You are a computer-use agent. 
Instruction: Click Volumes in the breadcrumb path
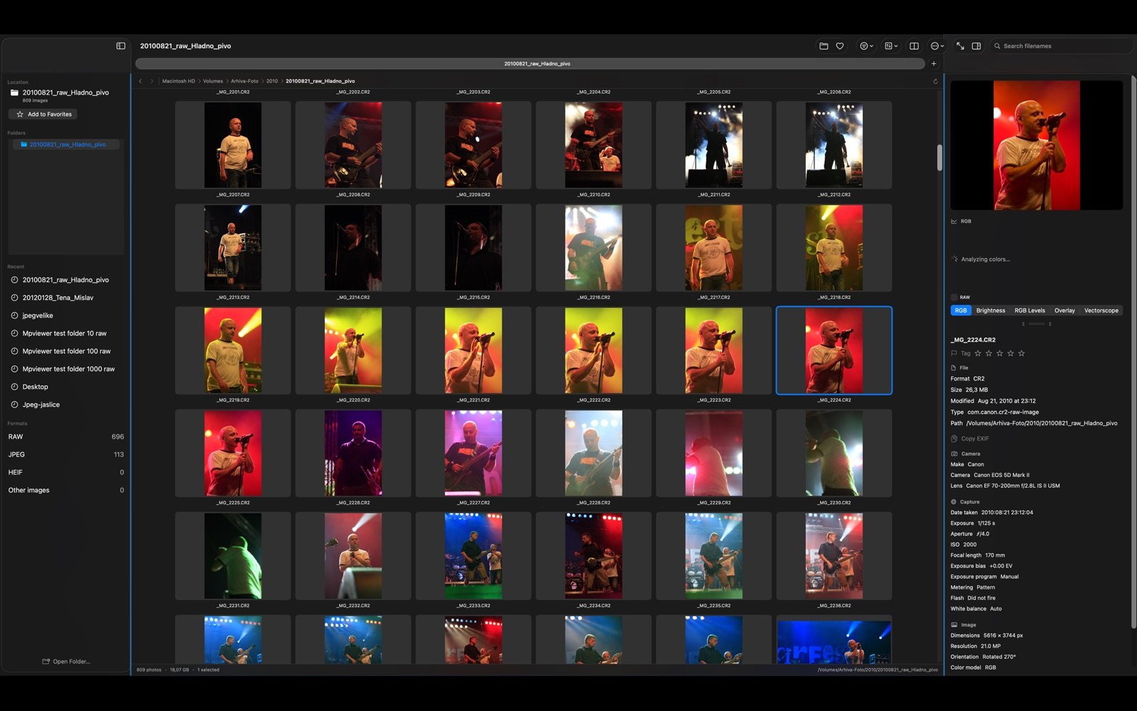[212, 81]
